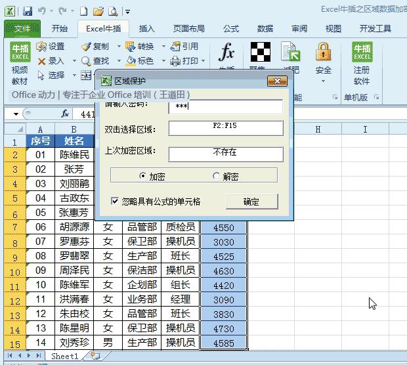Click the checkerboard 聚焦 icon
Screen dimensions: 407x365
261,52
